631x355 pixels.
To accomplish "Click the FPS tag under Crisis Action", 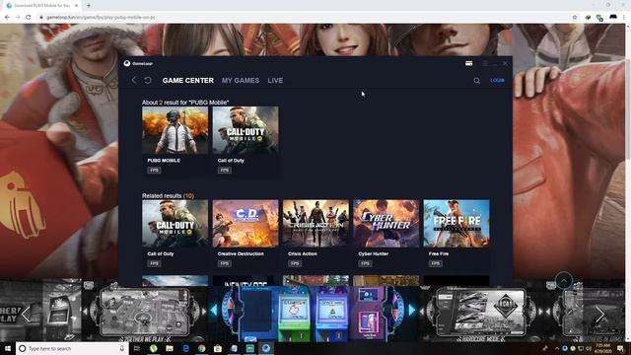I will (295, 263).
